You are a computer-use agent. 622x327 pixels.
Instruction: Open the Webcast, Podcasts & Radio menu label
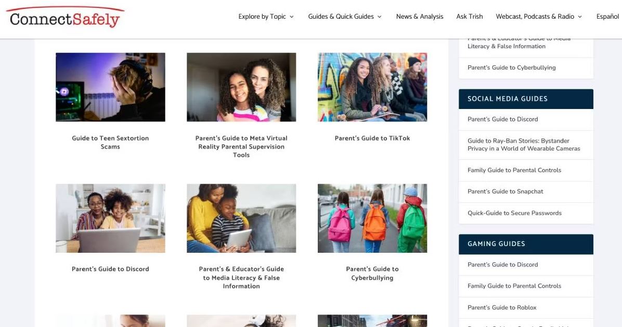tap(535, 16)
